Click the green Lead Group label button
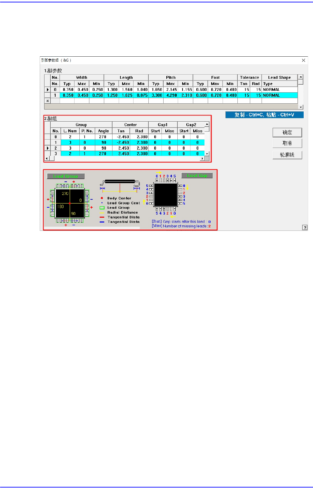The image size is (313, 491). pyautogui.click(x=66, y=176)
